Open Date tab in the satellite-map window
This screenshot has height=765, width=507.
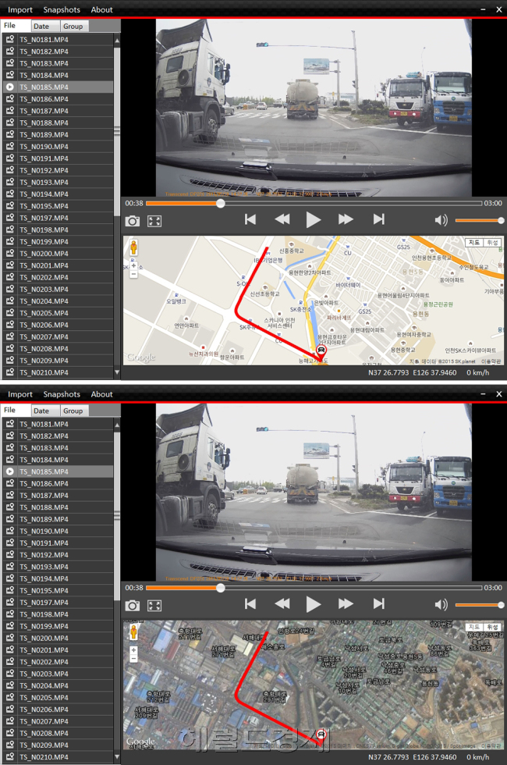[41, 411]
